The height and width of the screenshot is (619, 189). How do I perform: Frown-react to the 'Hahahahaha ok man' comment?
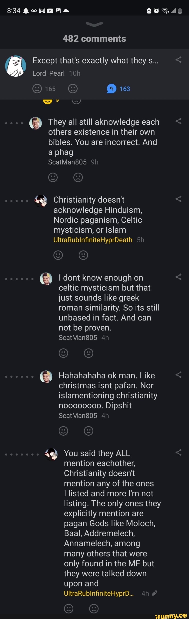(89, 431)
